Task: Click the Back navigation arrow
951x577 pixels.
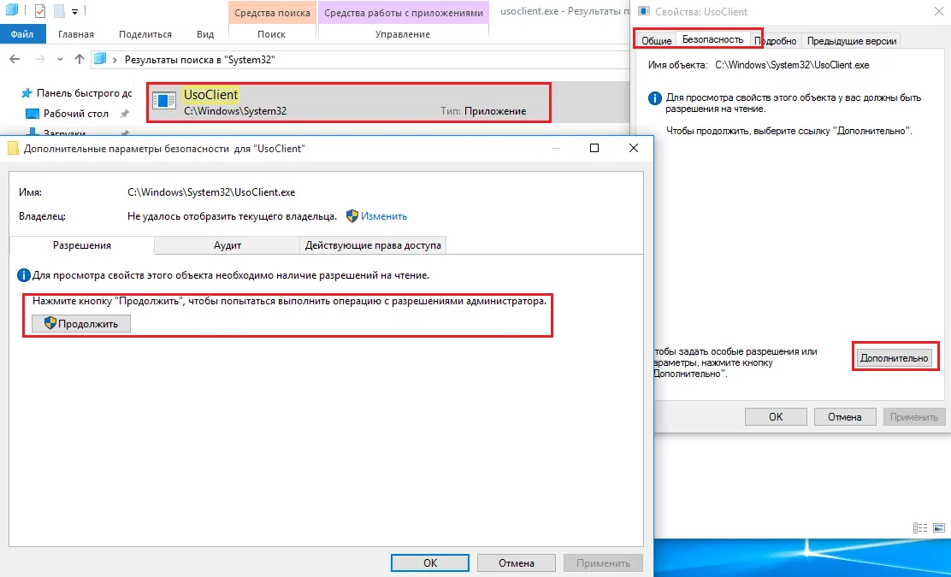Action: 15,59
